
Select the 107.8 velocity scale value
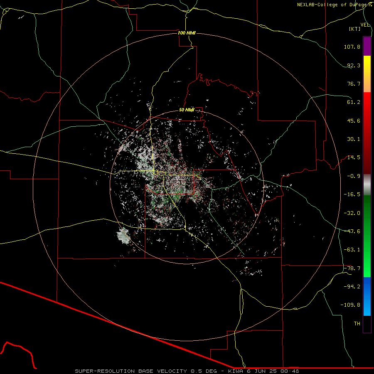(x=352, y=47)
